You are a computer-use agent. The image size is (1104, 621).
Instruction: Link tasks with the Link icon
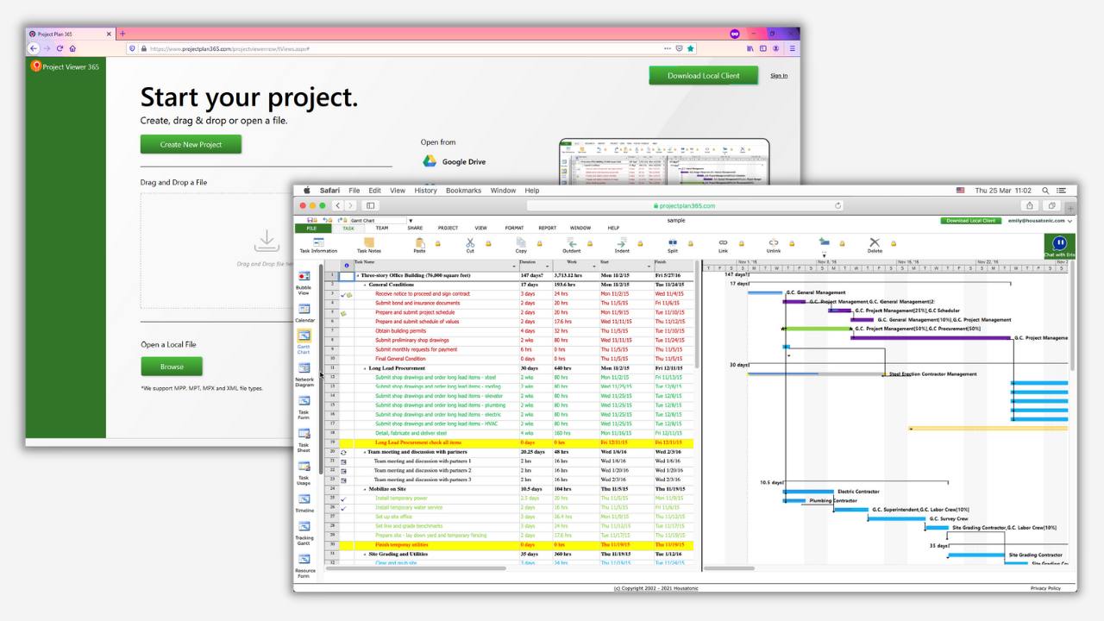point(723,243)
